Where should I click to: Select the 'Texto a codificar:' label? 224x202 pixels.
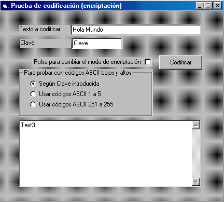[x=40, y=29]
